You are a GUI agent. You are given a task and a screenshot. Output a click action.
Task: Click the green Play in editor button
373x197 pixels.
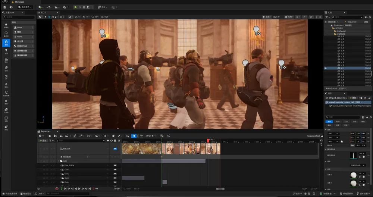[x=75, y=7]
